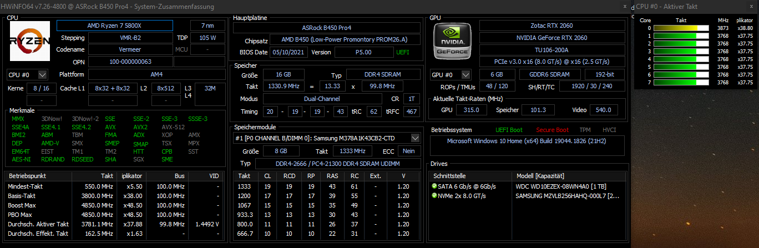Click the green UEFI label next to Version
This screenshot has width=759, height=248.
pyautogui.click(x=403, y=52)
